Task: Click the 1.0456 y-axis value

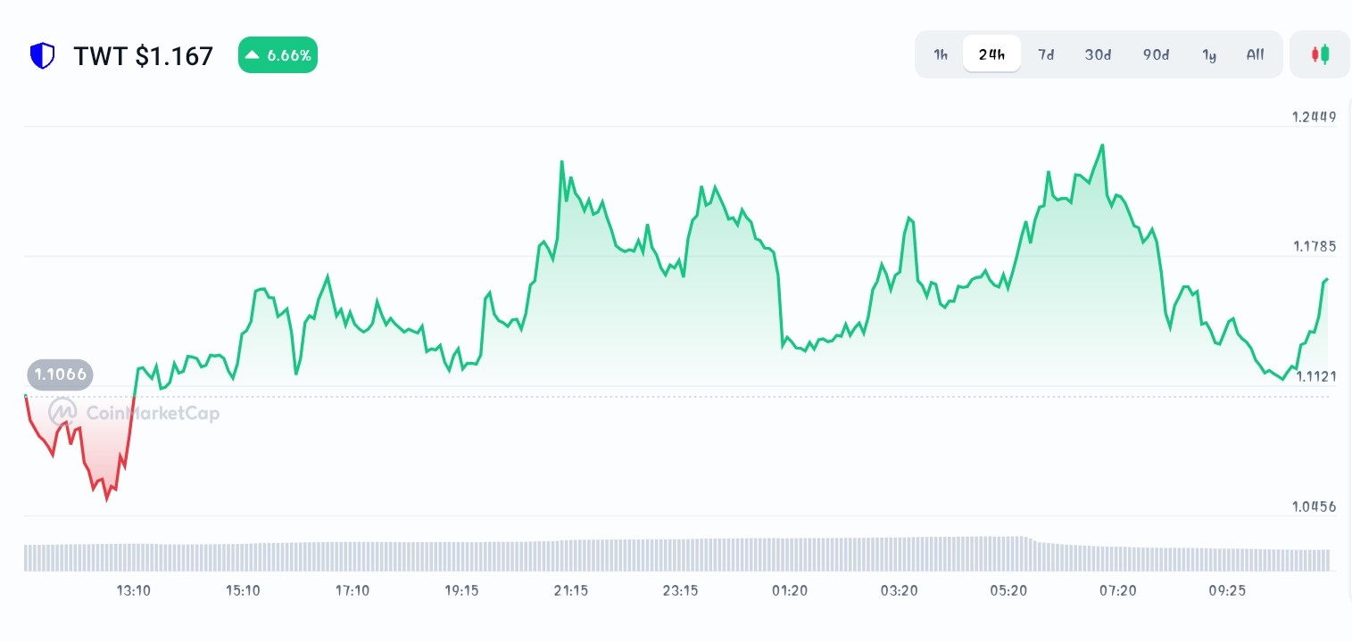Action: pyautogui.click(x=1315, y=506)
